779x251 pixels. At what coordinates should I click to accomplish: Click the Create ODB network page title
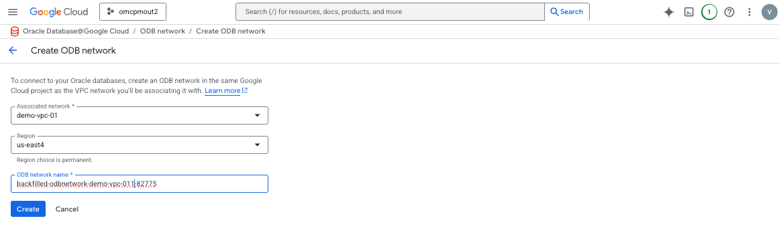74,51
